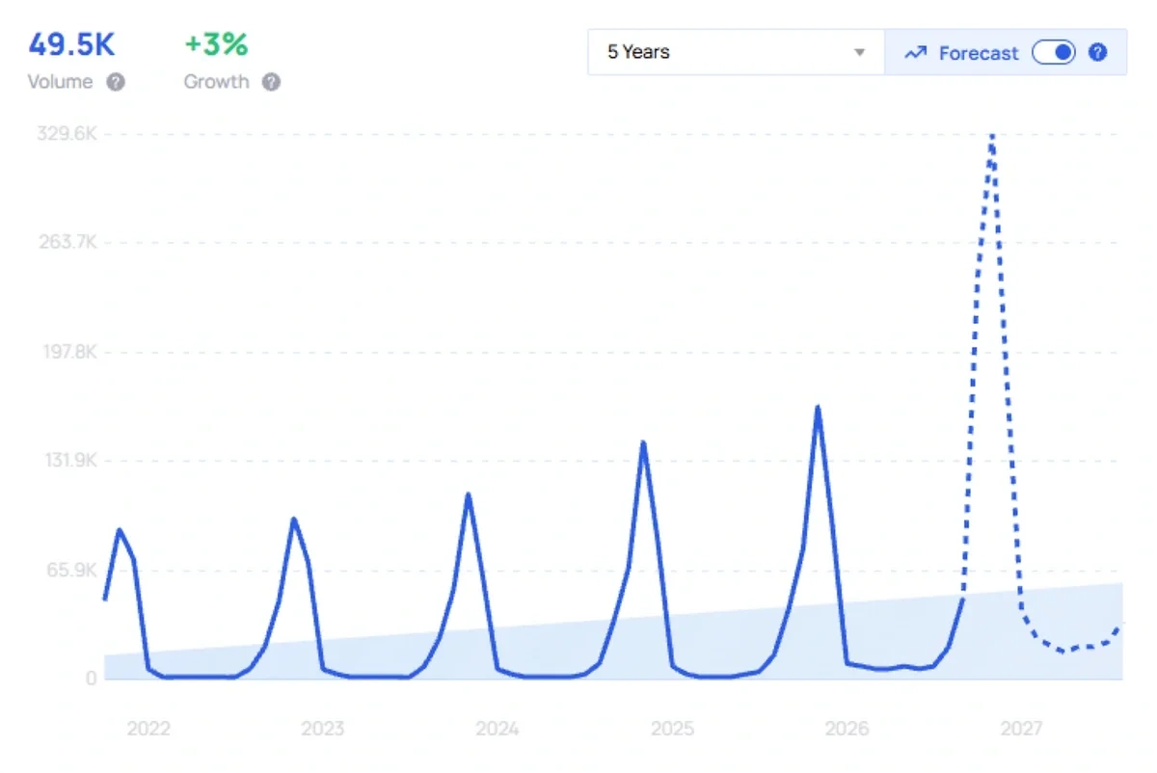Click the 2022 x-axis label
The height and width of the screenshot is (773, 1157).
(x=148, y=729)
